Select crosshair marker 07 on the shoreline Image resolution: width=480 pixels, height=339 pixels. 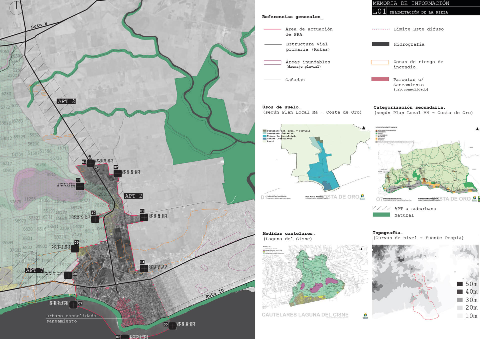pyautogui.click(x=73, y=305)
